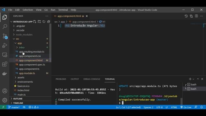
Task: Open Run and Debug view
Action: coord(5,45)
